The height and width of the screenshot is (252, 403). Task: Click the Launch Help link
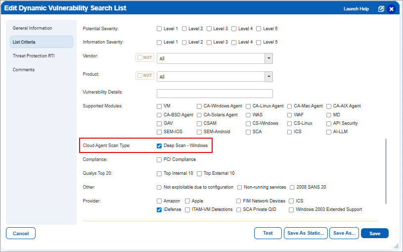click(x=356, y=9)
